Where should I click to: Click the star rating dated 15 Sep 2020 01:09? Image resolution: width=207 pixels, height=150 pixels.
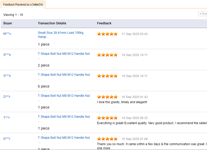point(107,139)
